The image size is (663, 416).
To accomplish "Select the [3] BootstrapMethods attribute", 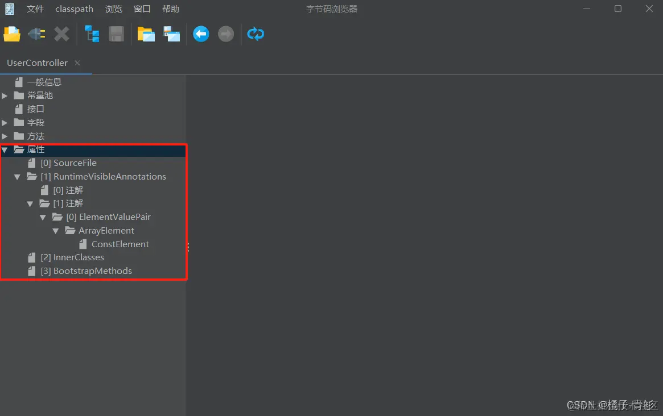I will (87, 271).
